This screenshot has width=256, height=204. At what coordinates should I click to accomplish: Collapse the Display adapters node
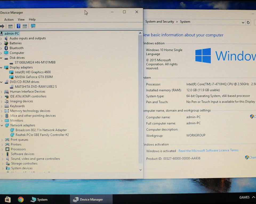tap(1, 67)
